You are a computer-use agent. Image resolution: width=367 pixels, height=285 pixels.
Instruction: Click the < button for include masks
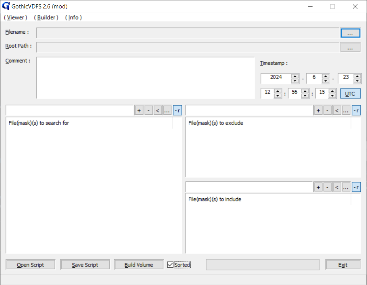(337, 187)
